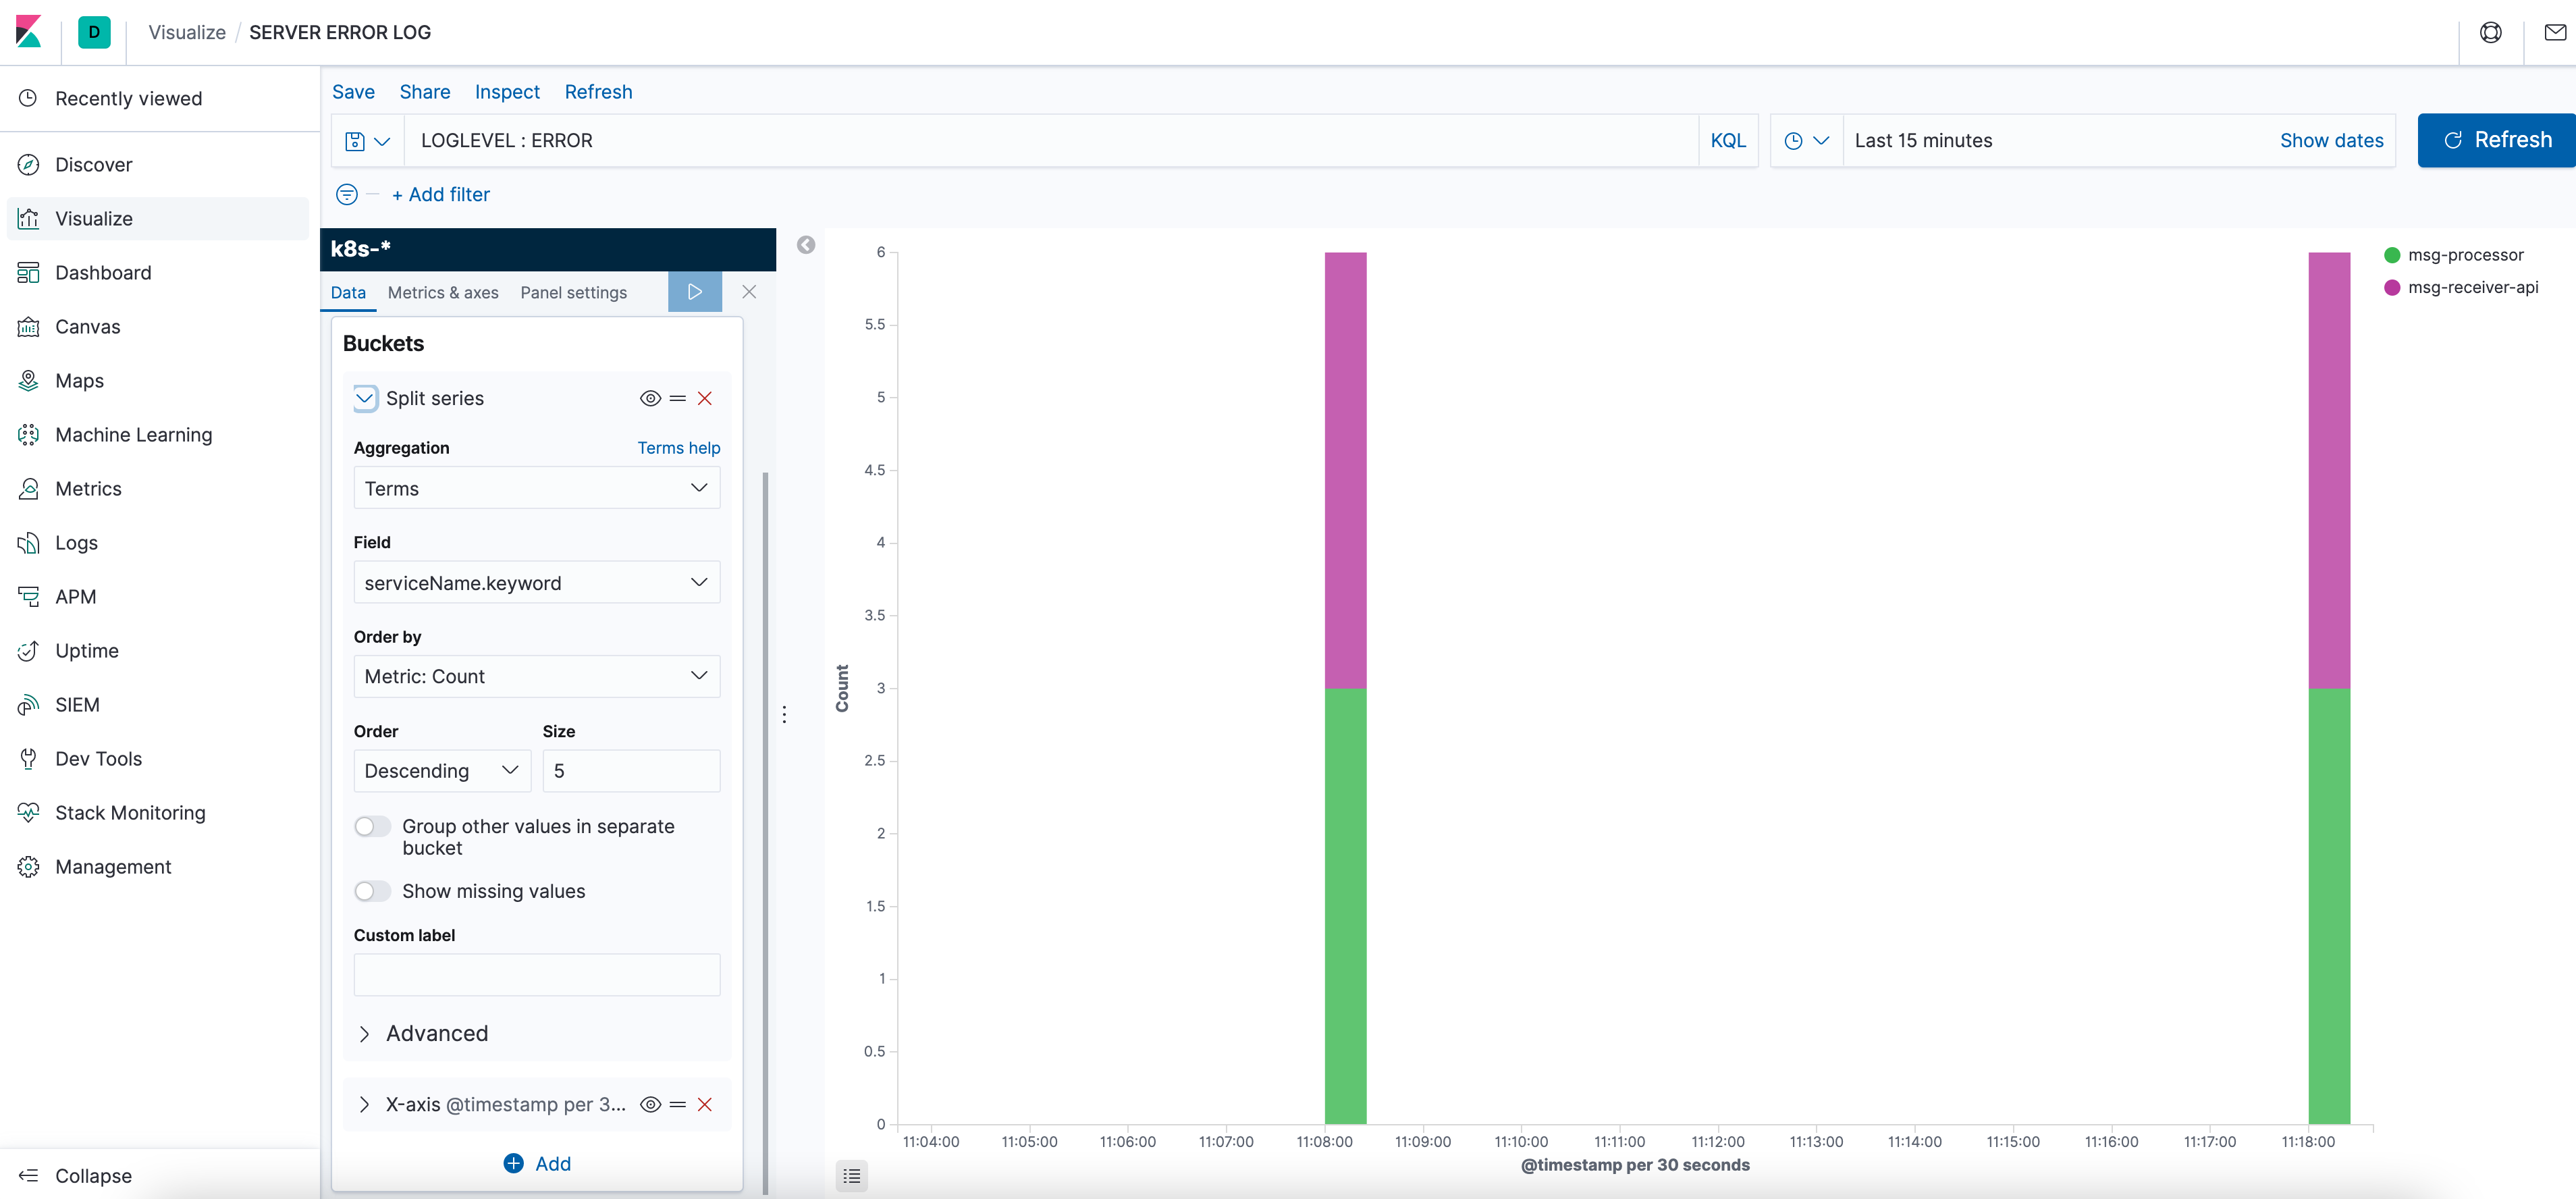Click Share in the top menu
The image size is (2576, 1199).
click(x=424, y=92)
